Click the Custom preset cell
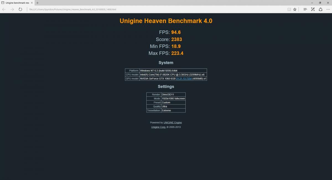This screenshot has width=332, height=180. [173, 102]
